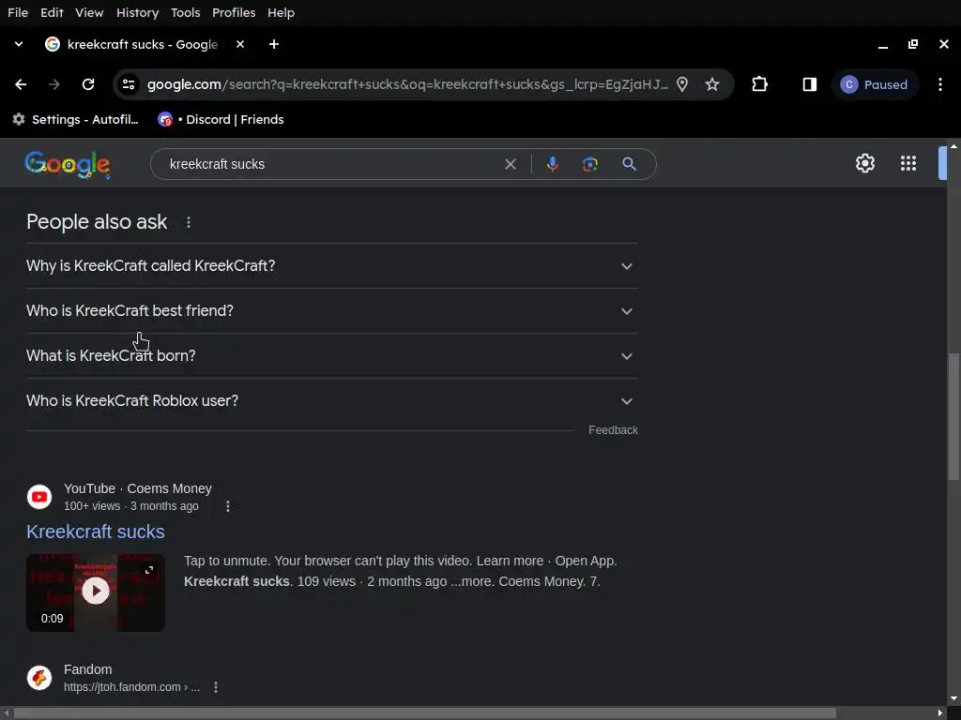Open Google quick settings gear

click(x=864, y=163)
